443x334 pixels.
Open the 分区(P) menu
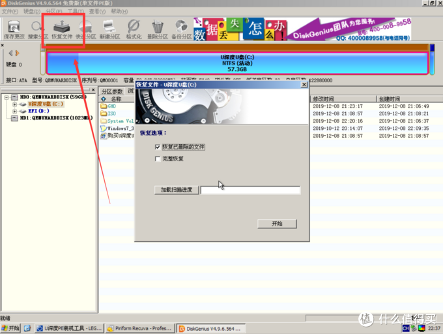coord(53,11)
